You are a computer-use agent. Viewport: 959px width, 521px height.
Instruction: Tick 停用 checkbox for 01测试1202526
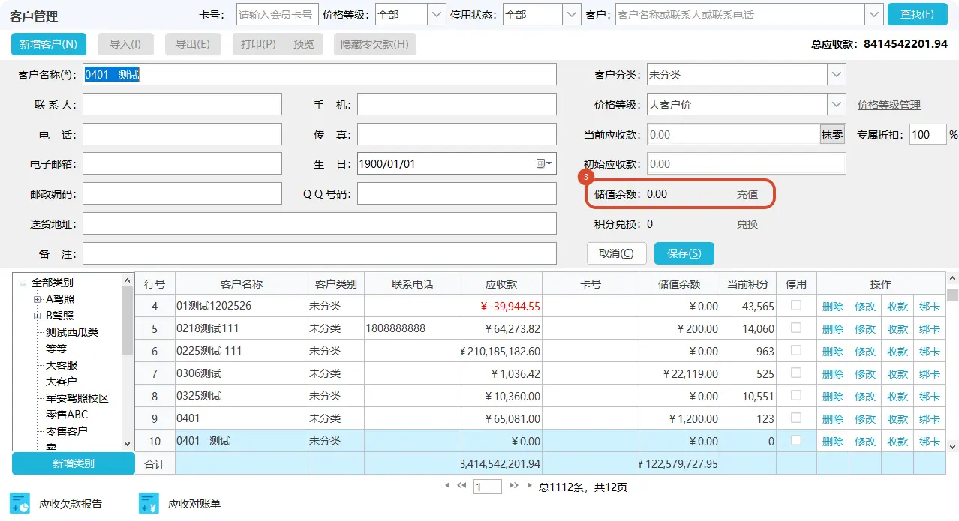796,305
